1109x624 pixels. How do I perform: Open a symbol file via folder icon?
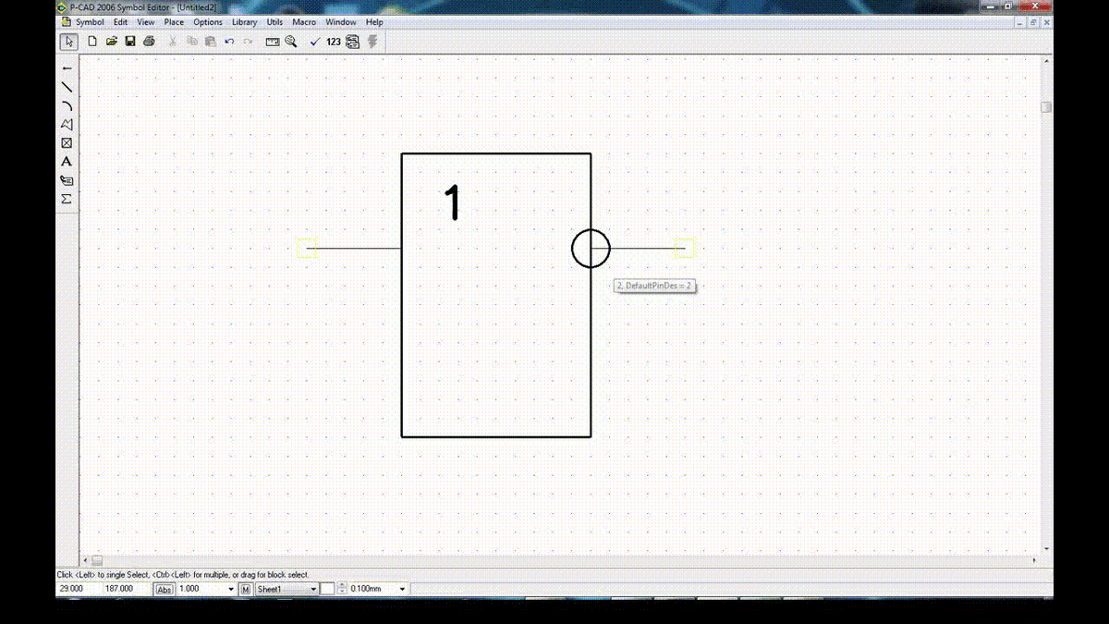click(x=112, y=42)
